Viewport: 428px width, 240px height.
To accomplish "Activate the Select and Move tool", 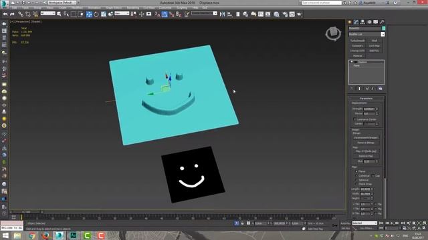I will [89, 14].
